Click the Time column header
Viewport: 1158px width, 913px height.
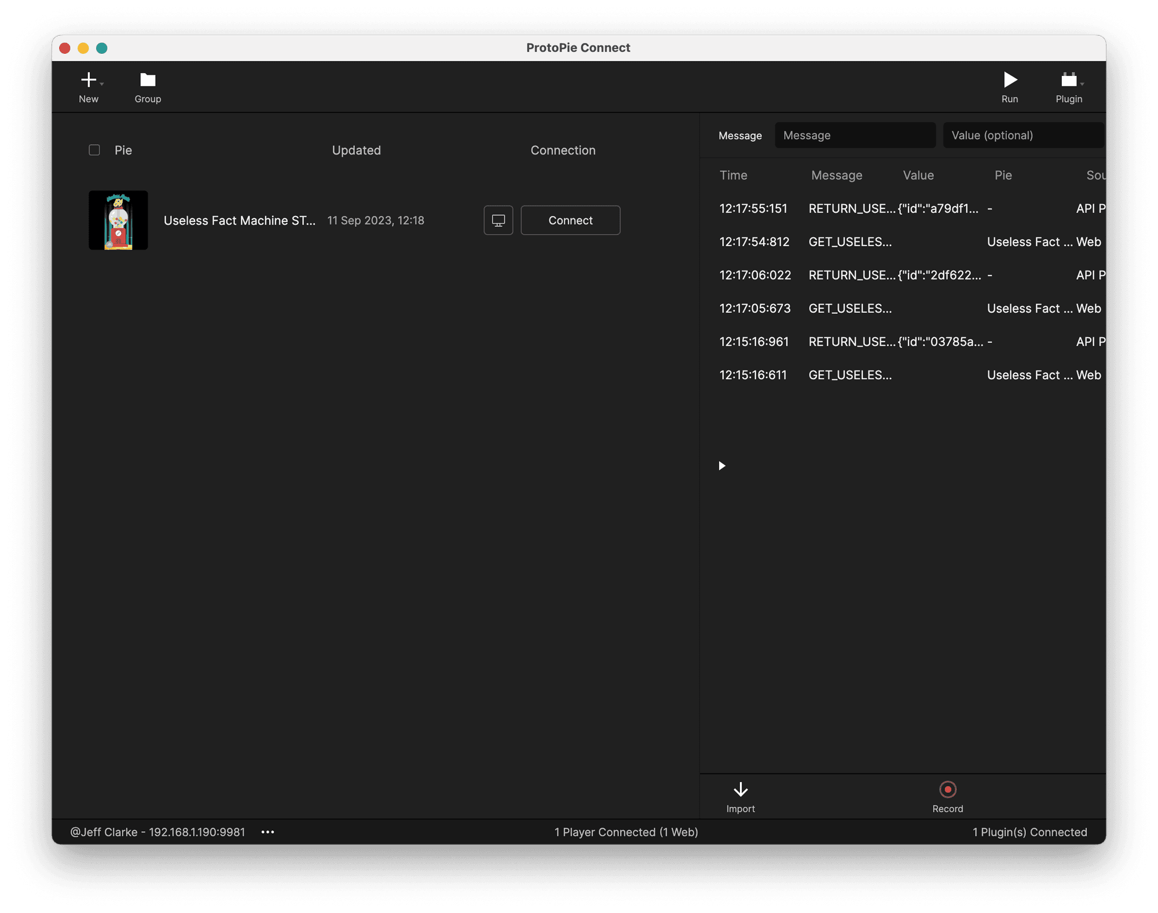[733, 175]
